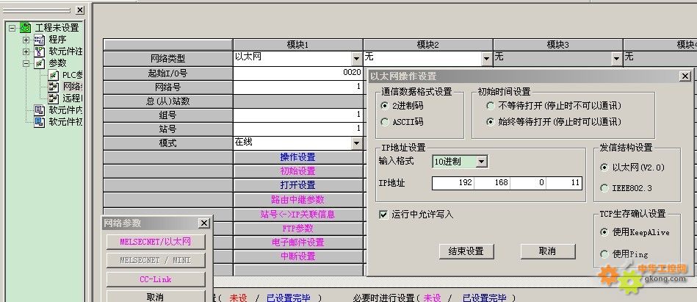
Task: Open 输入格式 10进制 dropdown
Action: click(482, 162)
